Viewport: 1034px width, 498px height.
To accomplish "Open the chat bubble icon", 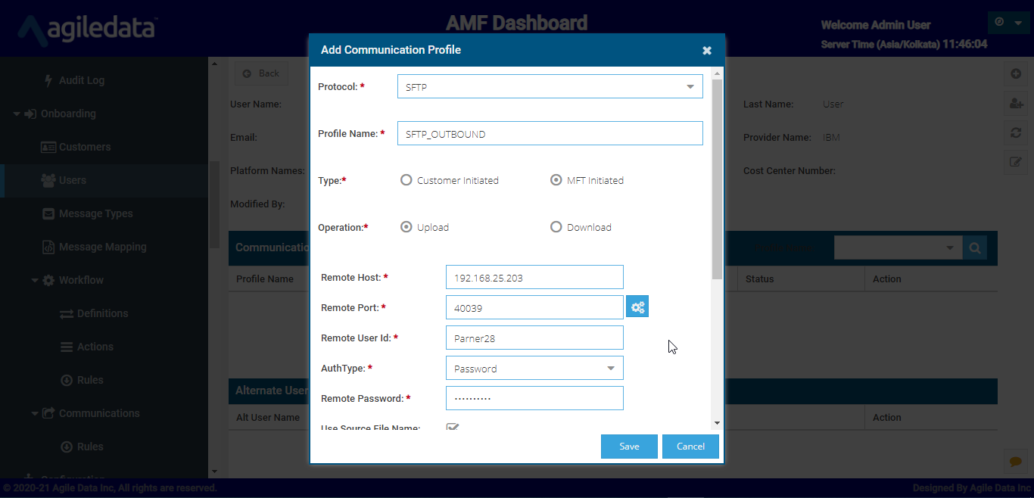I will coord(1016,461).
